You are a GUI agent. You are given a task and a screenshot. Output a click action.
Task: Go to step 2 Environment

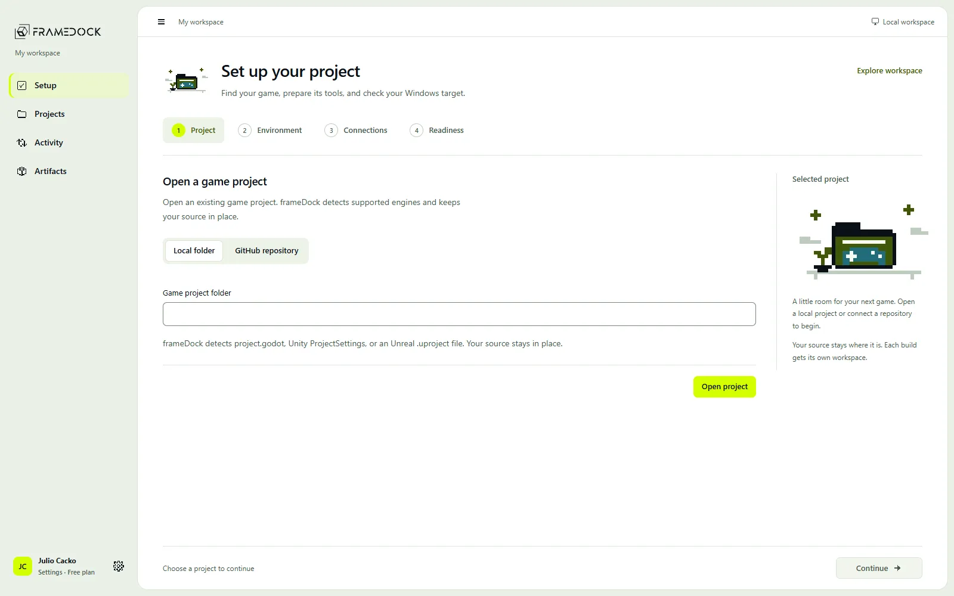click(270, 130)
